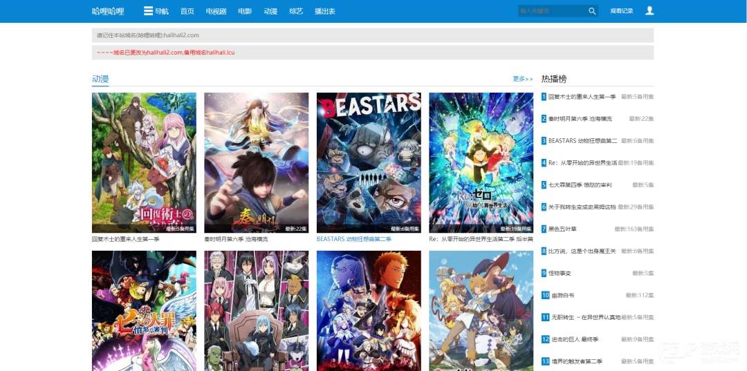This screenshot has height=371, width=747.
Task: Open 回复术士的重来人生 poster thumbnail
Action: pyautogui.click(x=144, y=162)
